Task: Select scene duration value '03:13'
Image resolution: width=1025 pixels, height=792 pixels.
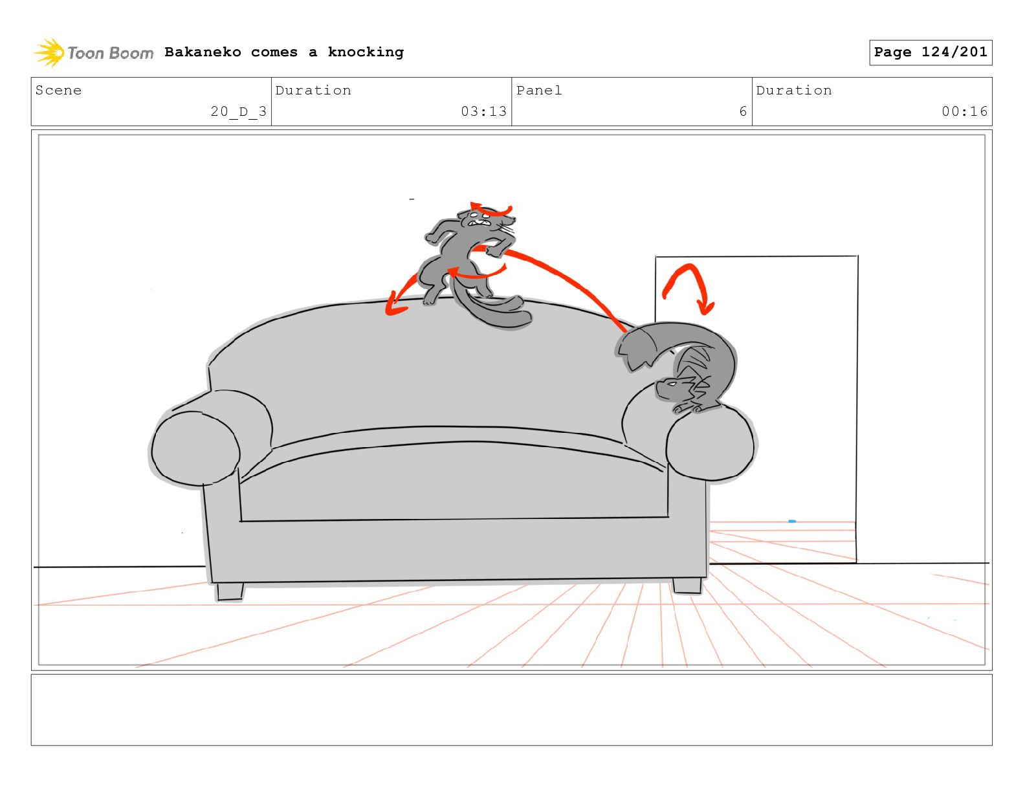Action: (483, 111)
